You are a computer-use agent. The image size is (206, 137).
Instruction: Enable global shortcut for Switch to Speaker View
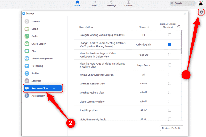pyautogui.click(x=170, y=84)
